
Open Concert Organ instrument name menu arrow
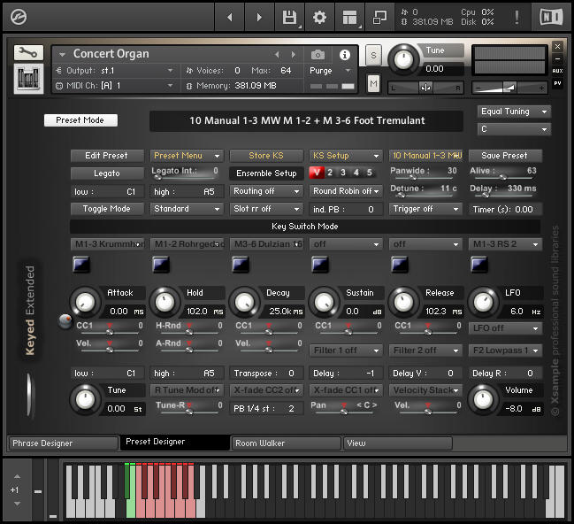(62, 55)
